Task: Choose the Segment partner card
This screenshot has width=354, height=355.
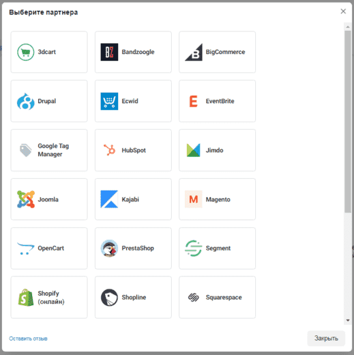Action: click(217, 248)
